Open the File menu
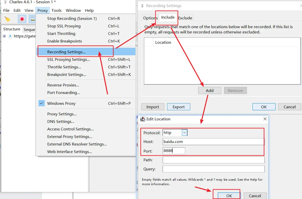Screen dimensions: 302x199 pos(6,10)
